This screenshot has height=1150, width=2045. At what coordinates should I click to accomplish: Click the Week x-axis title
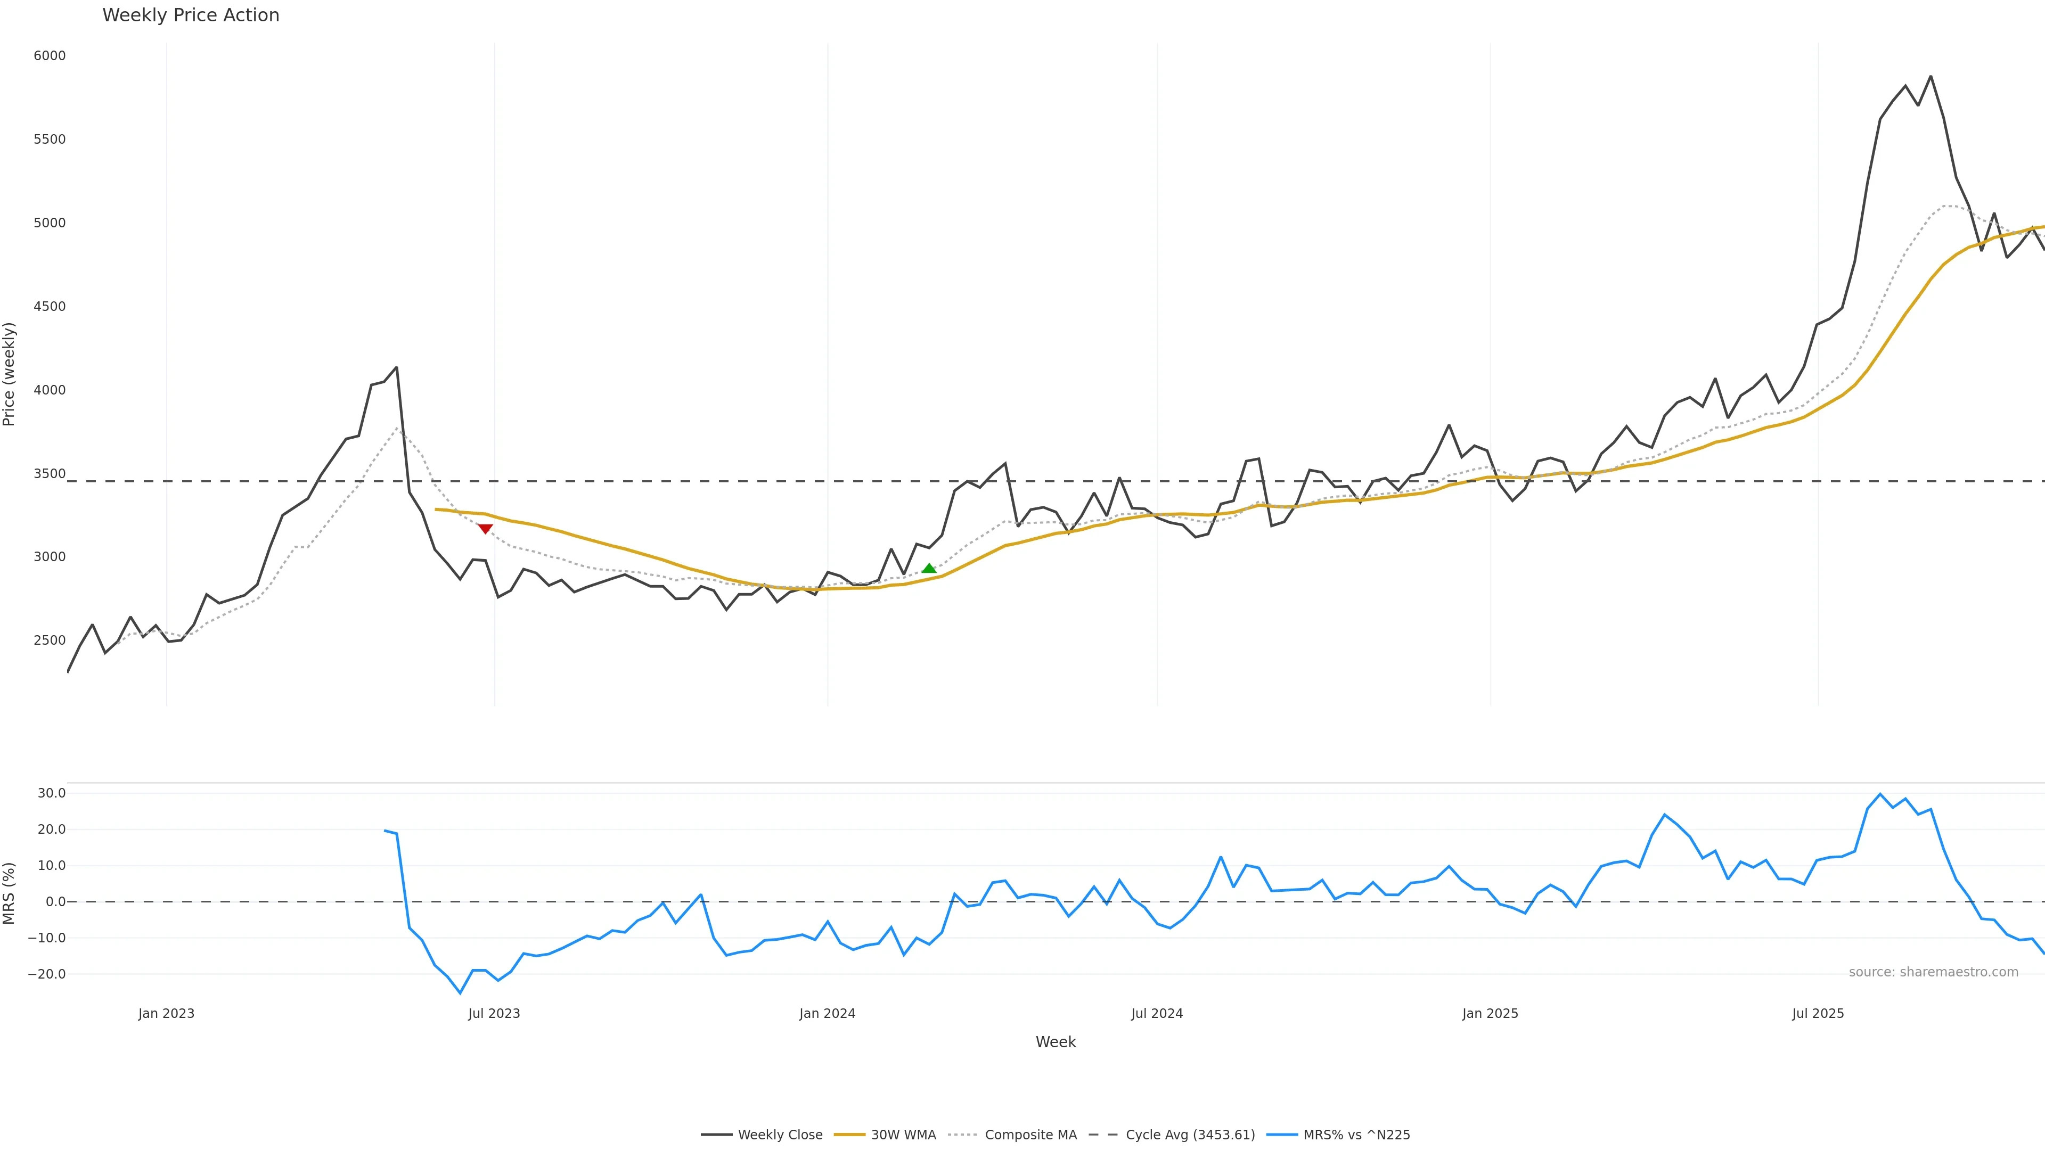point(1055,1042)
